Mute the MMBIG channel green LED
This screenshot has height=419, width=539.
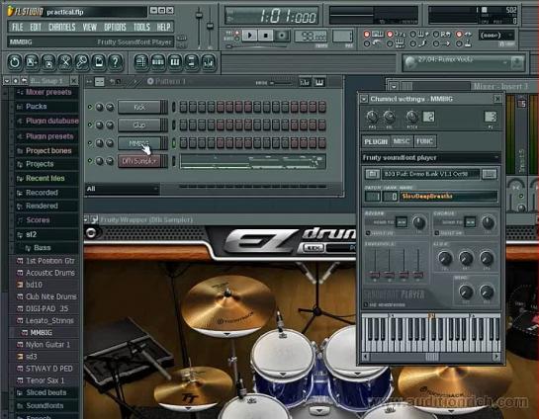[x=90, y=142]
